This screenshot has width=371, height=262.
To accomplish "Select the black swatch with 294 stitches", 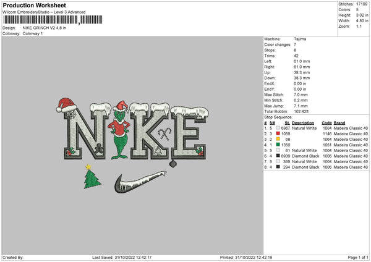I will [x=278, y=167].
